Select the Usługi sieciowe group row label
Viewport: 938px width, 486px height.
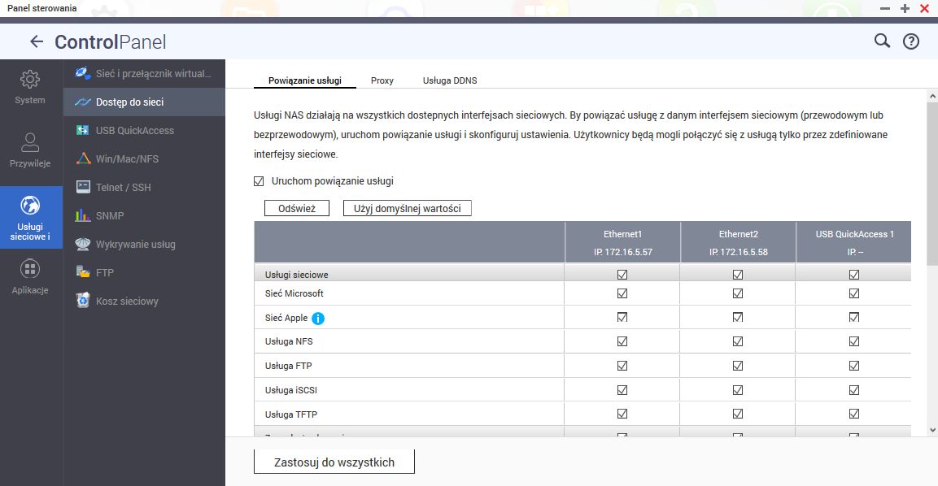coord(297,275)
